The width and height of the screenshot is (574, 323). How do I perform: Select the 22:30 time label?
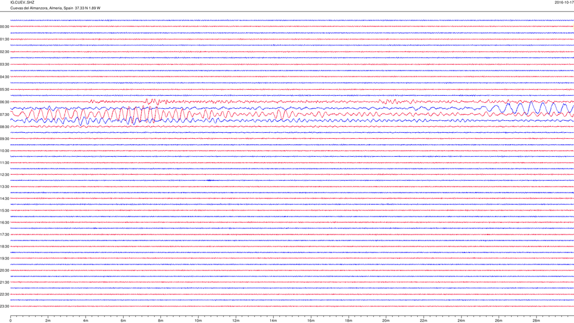coord(4,294)
